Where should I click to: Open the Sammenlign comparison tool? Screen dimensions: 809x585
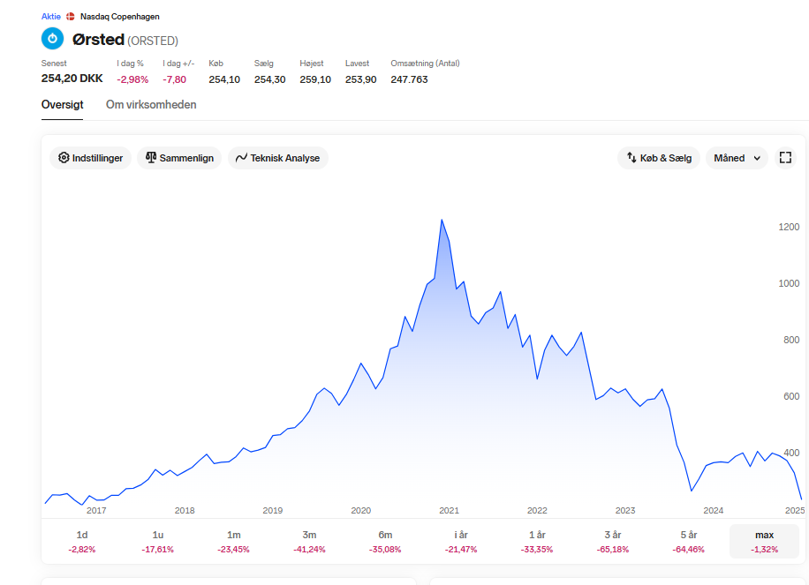tap(179, 158)
